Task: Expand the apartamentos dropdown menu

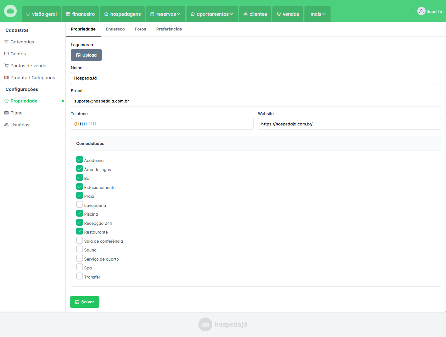Action: click(212, 14)
